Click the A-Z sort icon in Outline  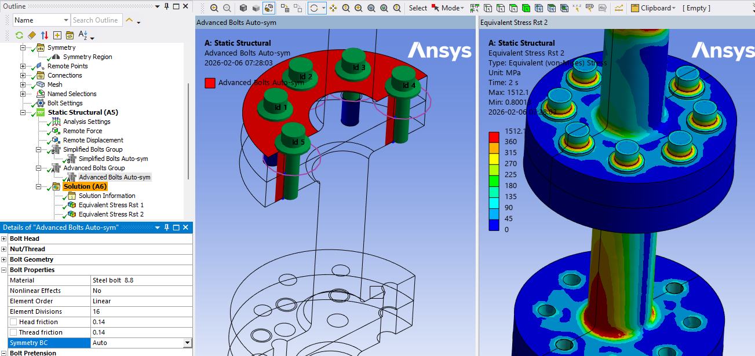pos(83,35)
